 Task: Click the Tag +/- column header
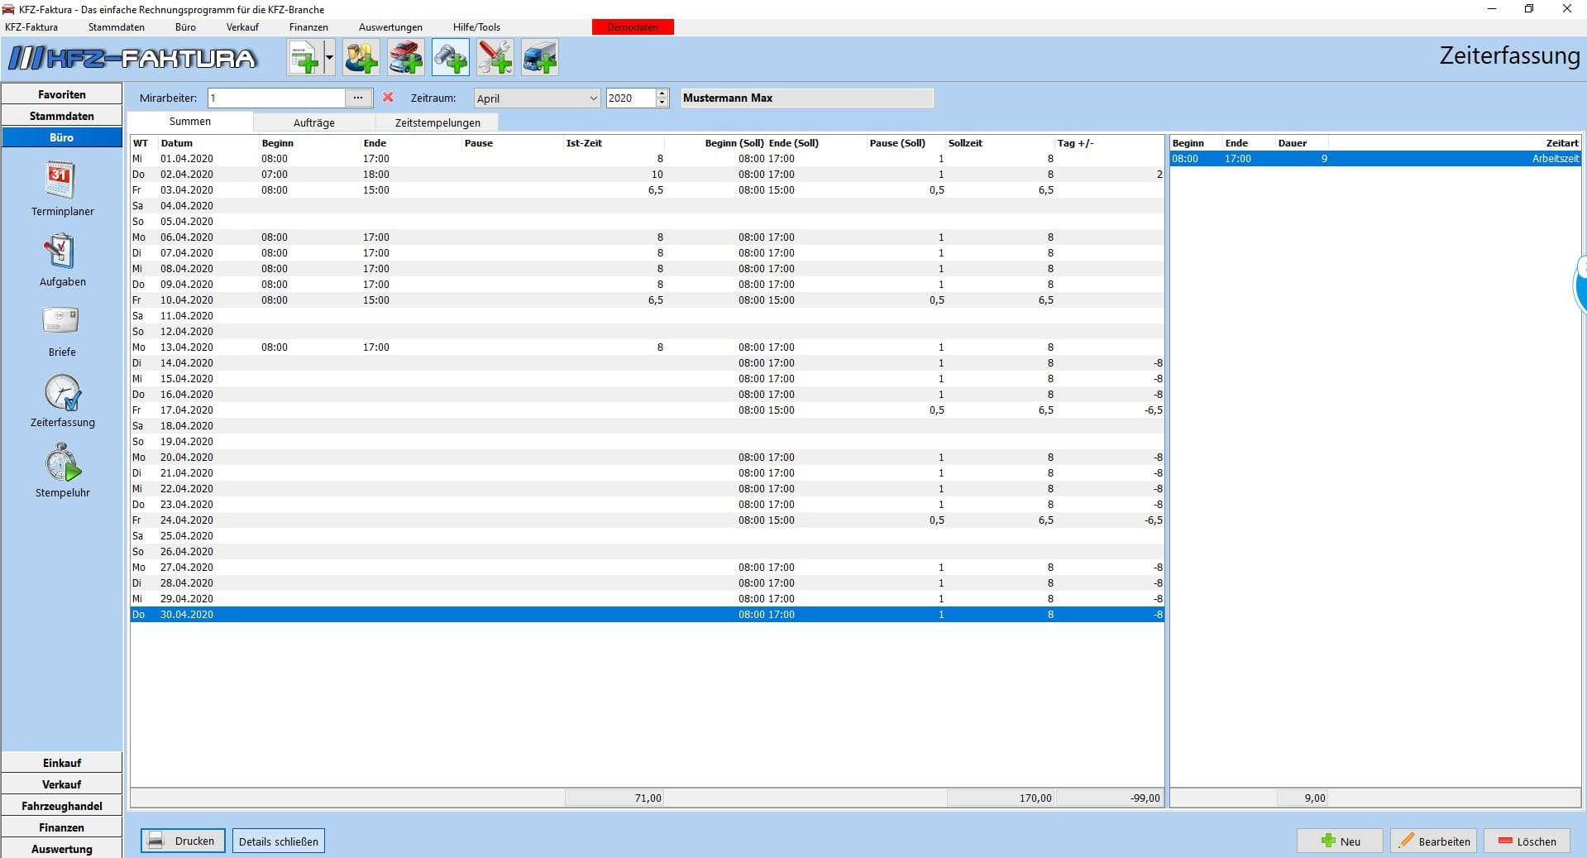coord(1109,143)
